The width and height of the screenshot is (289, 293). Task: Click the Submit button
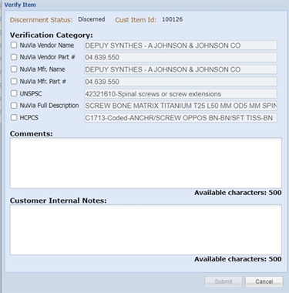[223, 281]
